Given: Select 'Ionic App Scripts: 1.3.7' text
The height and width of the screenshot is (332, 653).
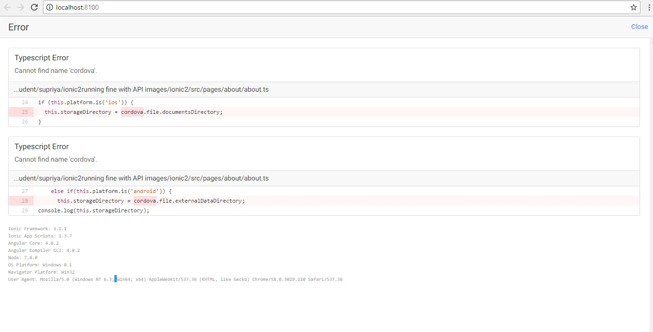Looking at the screenshot, I should coord(40,236).
